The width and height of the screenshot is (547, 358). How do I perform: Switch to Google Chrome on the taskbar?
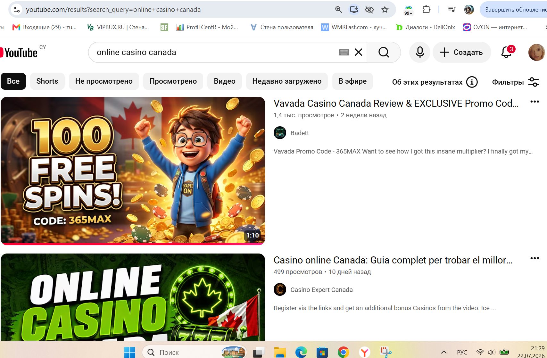pos(343,352)
